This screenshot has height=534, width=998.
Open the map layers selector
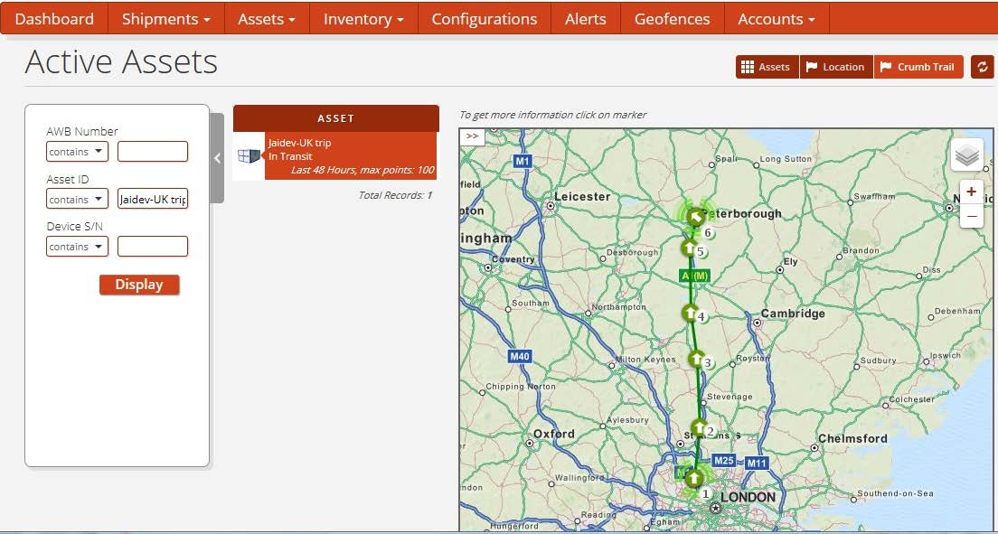967,155
